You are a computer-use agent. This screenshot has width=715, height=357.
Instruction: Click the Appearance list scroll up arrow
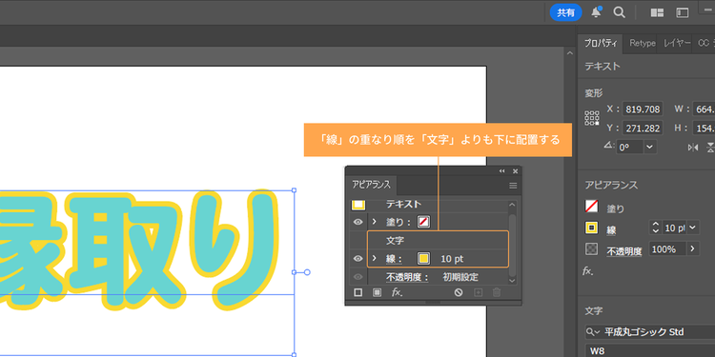click(512, 206)
